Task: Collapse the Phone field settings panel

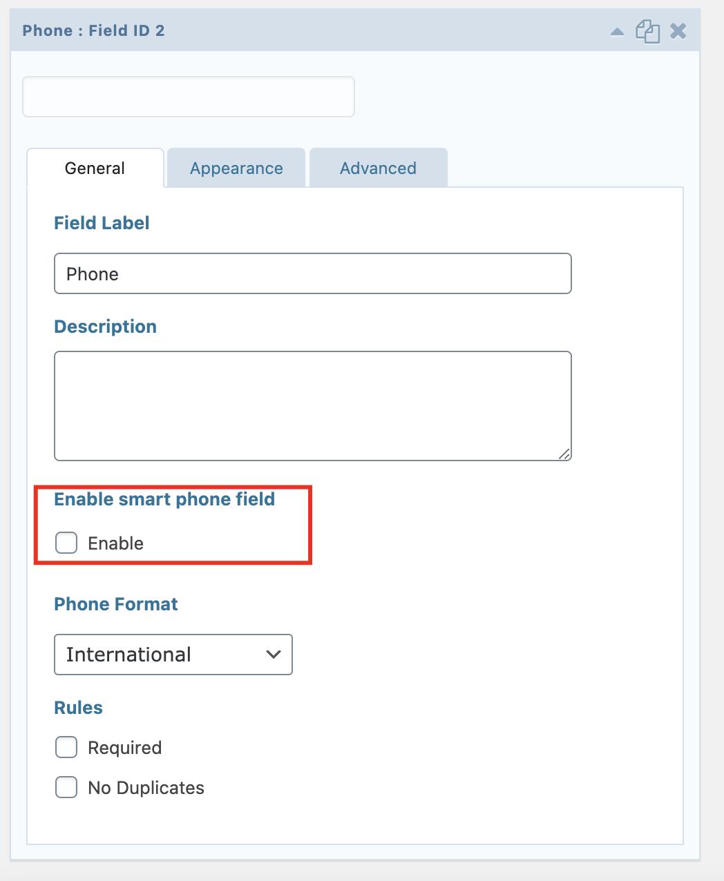Action: (618, 32)
